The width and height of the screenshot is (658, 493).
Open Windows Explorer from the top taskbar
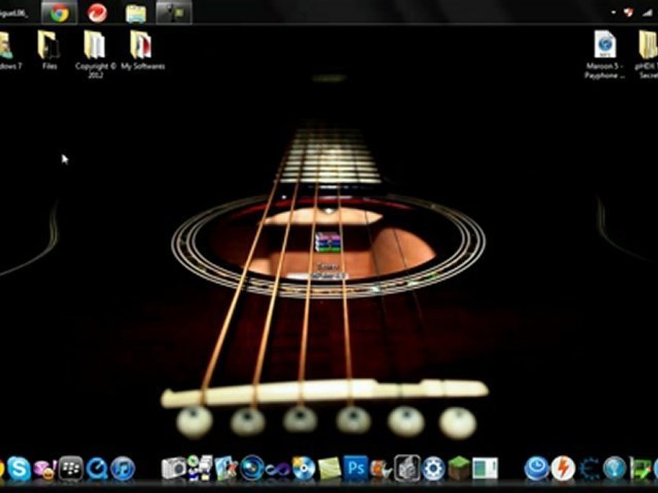(136, 14)
